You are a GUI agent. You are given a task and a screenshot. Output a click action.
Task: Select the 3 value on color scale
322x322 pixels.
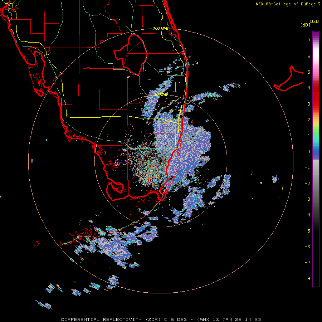click(309, 104)
